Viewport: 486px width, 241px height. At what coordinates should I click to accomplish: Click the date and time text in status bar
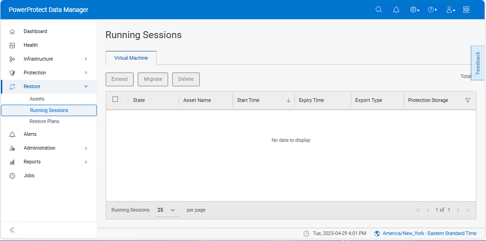point(339,233)
